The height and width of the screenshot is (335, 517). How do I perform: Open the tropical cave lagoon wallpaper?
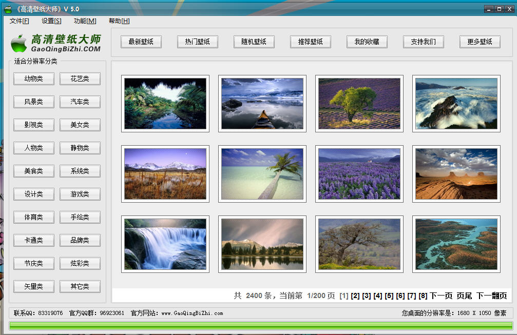click(x=165, y=104)
